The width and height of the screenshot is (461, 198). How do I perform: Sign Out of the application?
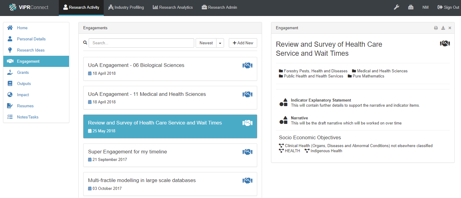[448, 7]
